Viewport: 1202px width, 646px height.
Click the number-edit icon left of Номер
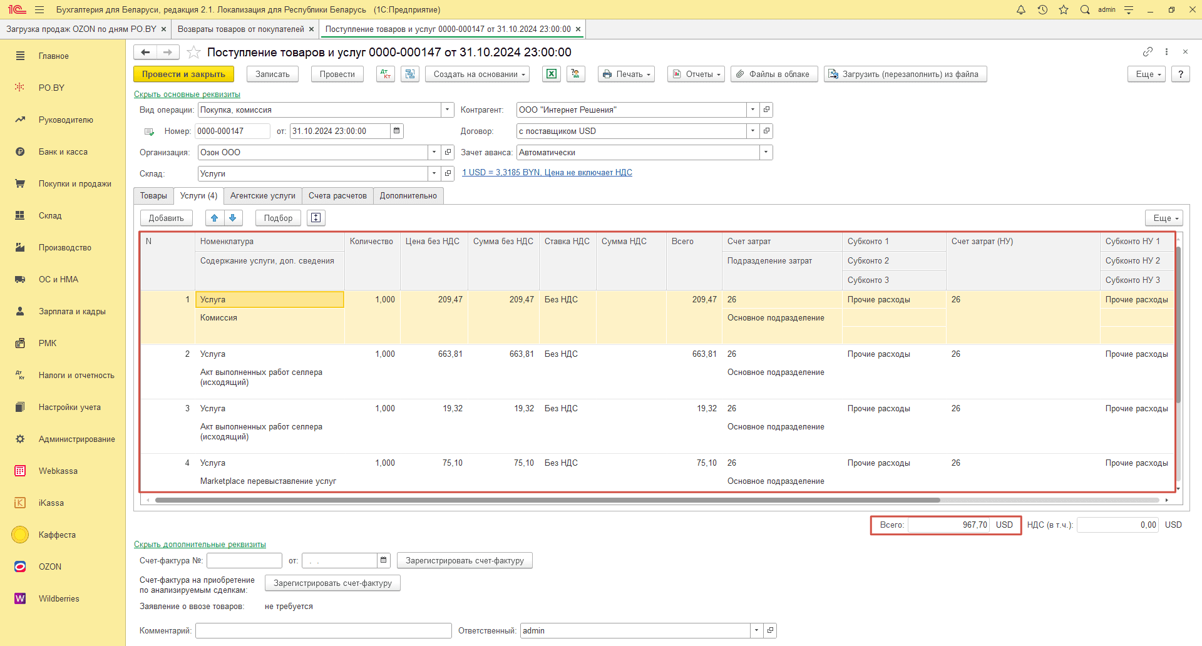[149, 131]
